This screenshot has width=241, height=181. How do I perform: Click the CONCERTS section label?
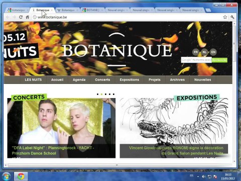coord(29,97)
